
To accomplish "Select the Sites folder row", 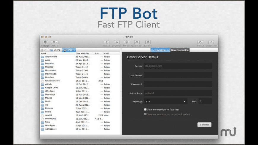I will click(x=80, y=122).
